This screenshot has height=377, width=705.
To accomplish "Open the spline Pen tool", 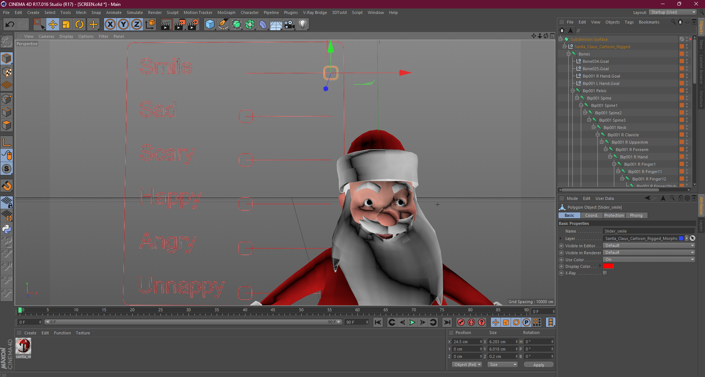I will pos(223,25).
